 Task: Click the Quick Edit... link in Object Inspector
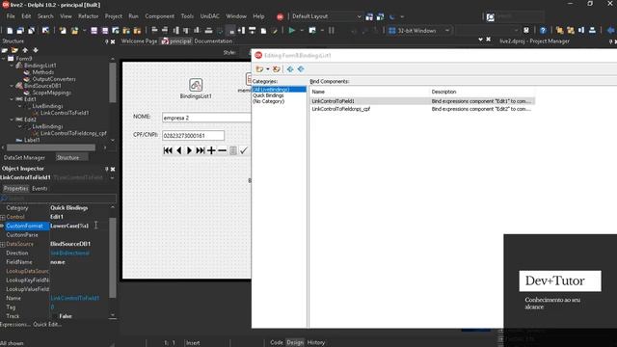[47, 325]
